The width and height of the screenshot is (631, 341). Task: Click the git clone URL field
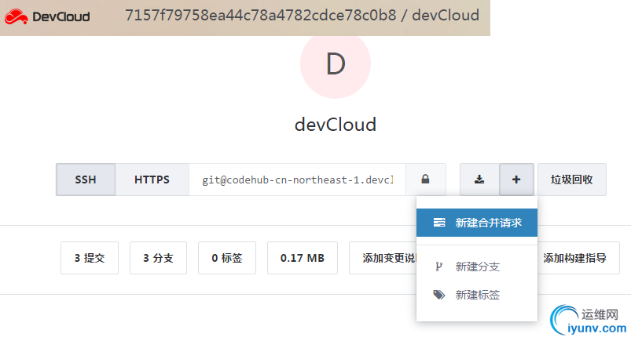coord(297,180)
